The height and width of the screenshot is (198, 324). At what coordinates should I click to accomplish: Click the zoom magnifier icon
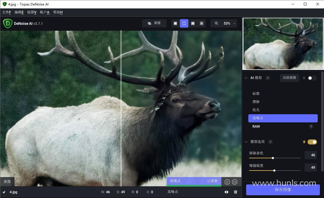[x=217, y=23]
